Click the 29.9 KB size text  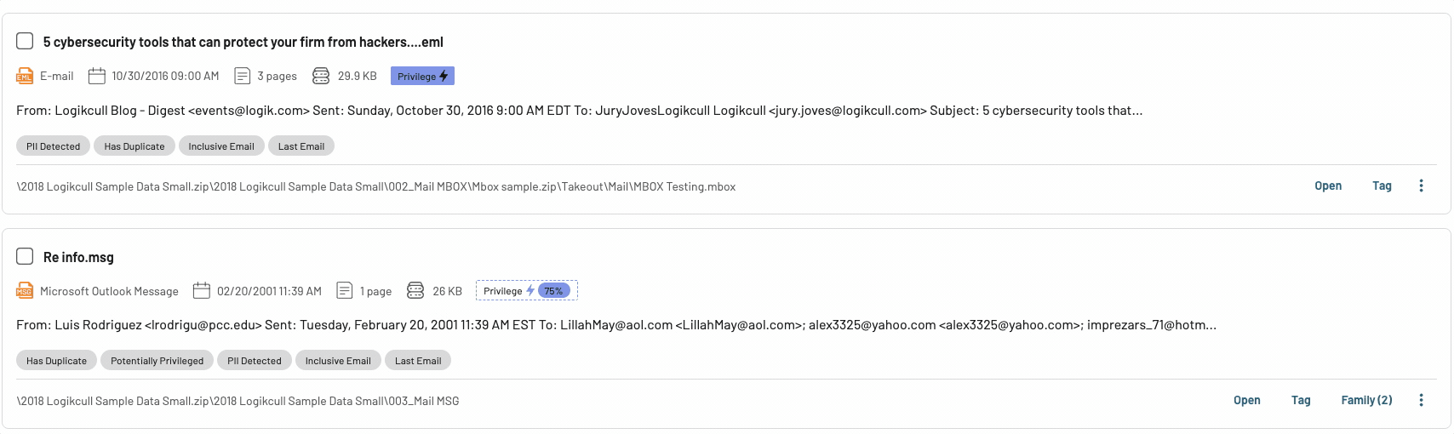(x=358, y=76)
